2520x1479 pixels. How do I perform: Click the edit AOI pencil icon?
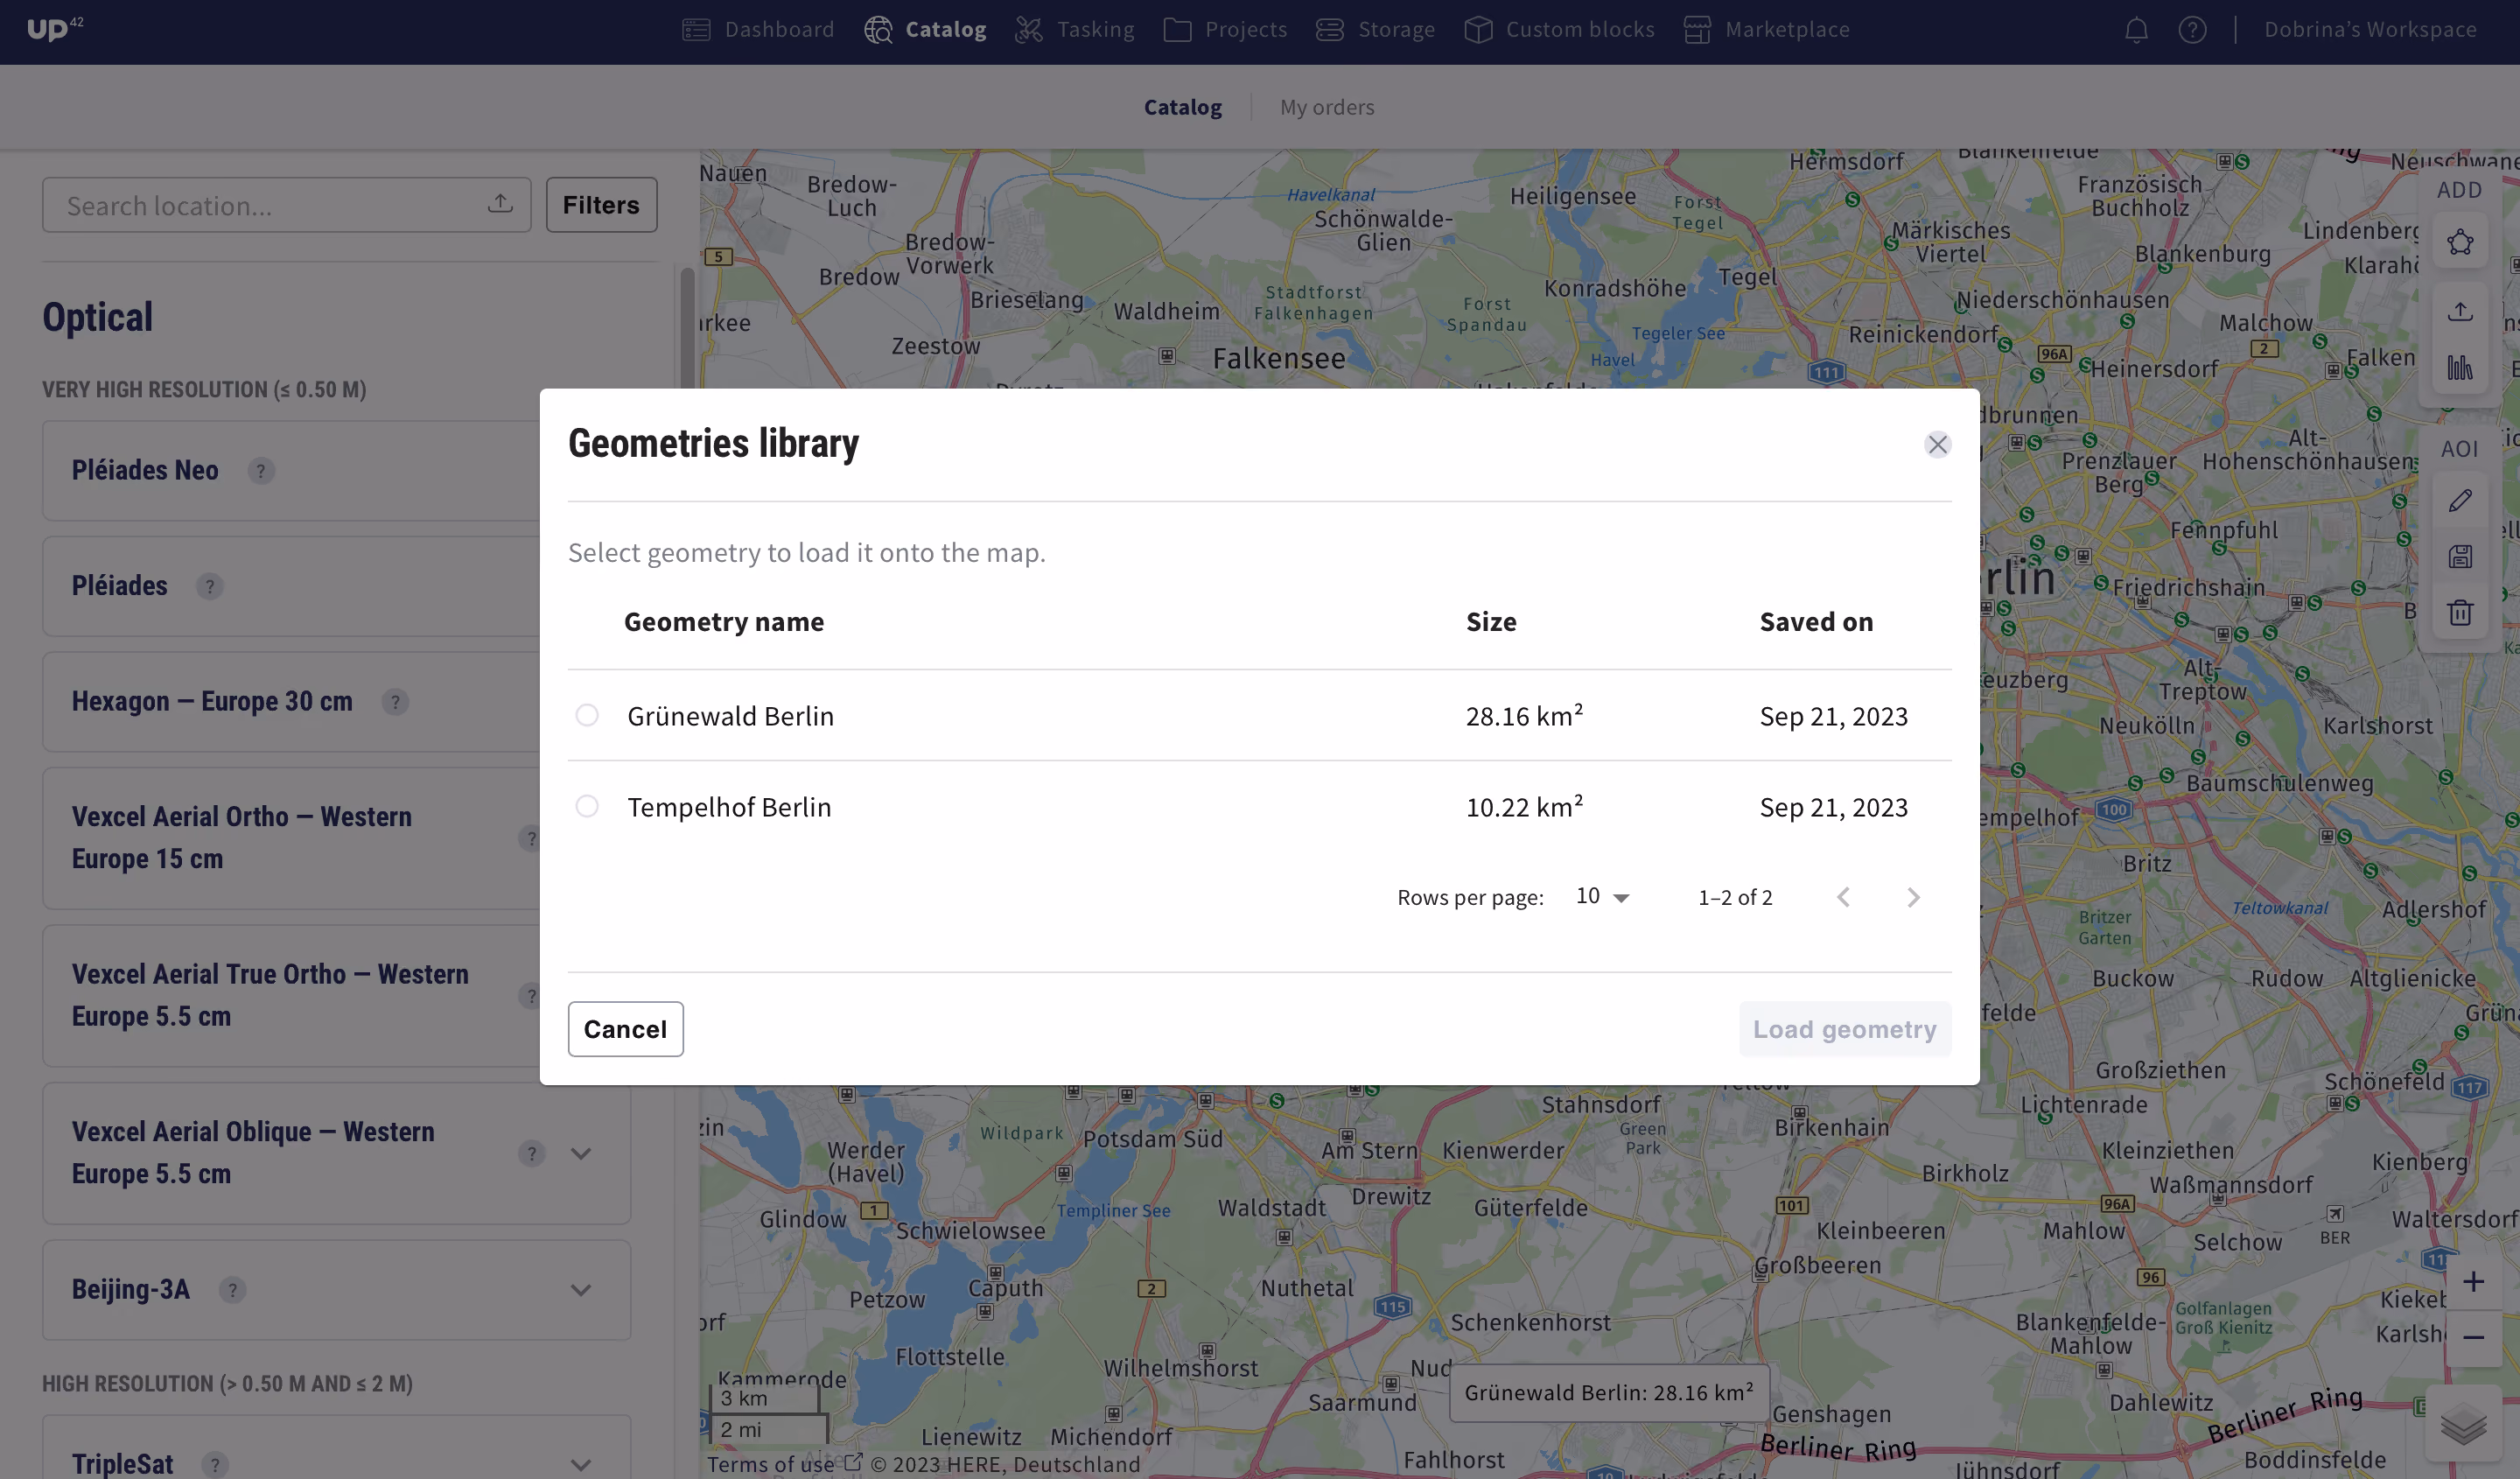tap(2460, 500)
